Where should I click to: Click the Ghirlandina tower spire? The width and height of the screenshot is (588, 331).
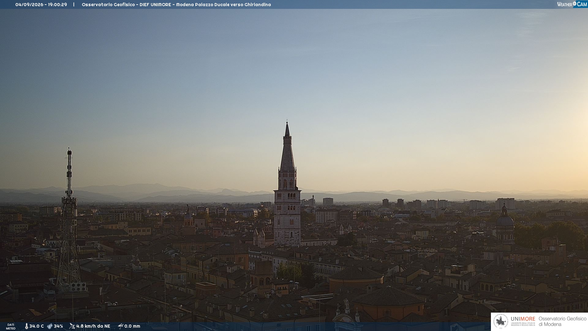287,146
